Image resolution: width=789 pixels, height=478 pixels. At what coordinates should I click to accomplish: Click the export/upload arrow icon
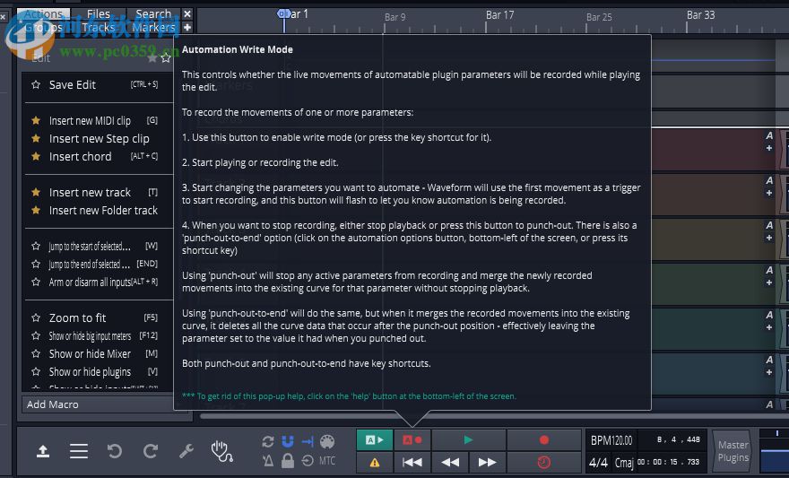pyautogui.click(x=43, y=451)
